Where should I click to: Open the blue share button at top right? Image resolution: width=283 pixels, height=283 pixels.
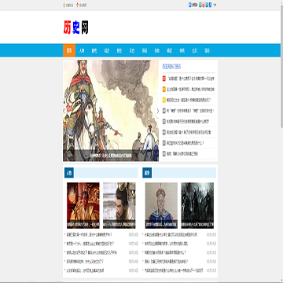193,5
